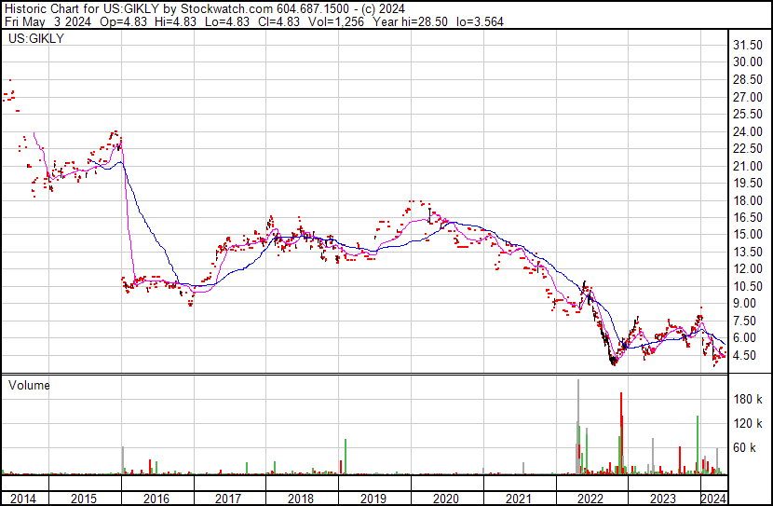The image size is (773, 506).
Task: Select the 2019 year marker on timeline
Action: point(373,499)
